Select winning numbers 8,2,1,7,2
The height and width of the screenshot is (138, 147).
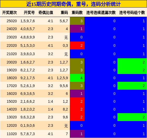(x=27, y=70)
